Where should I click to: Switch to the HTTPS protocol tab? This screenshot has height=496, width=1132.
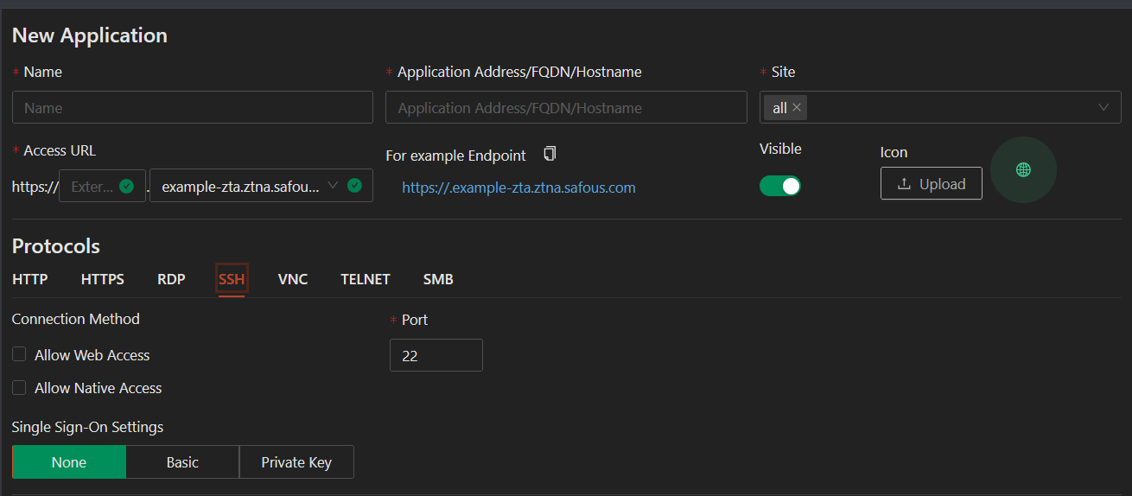click(x=103, y=279)
